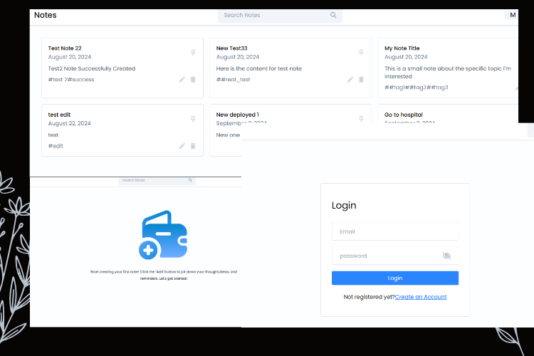Delete the New Test33 note
534x356 pixels.
click(x=361, y=79)
